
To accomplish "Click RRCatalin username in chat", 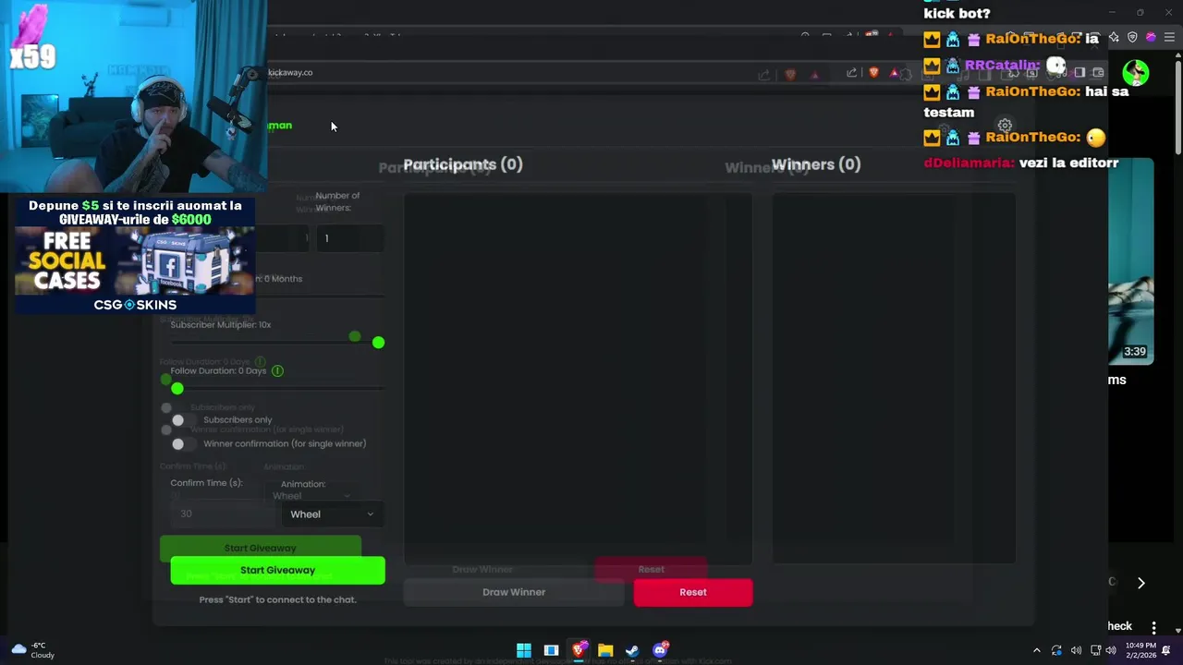I will coord(1002,66).
